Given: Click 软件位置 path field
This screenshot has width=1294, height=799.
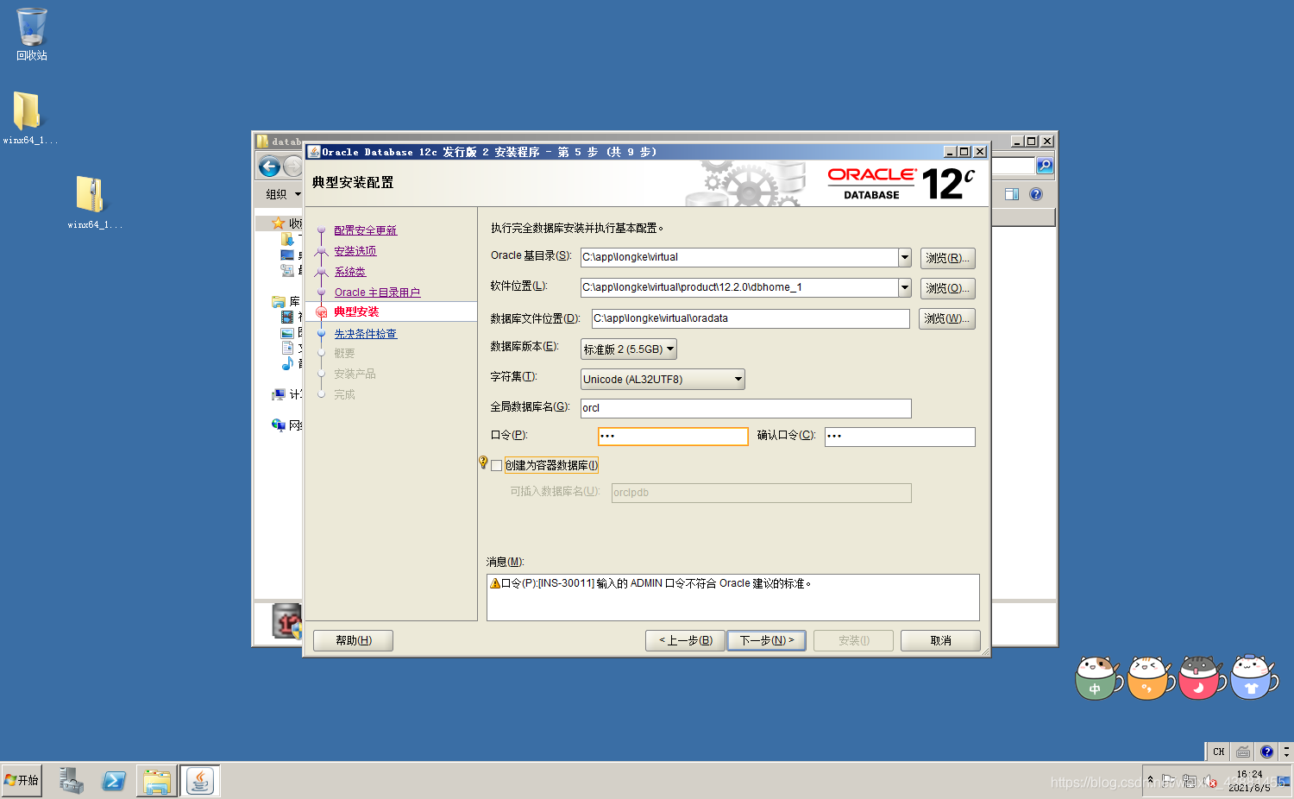Looking at the screenshot, I should pos(739,287).
